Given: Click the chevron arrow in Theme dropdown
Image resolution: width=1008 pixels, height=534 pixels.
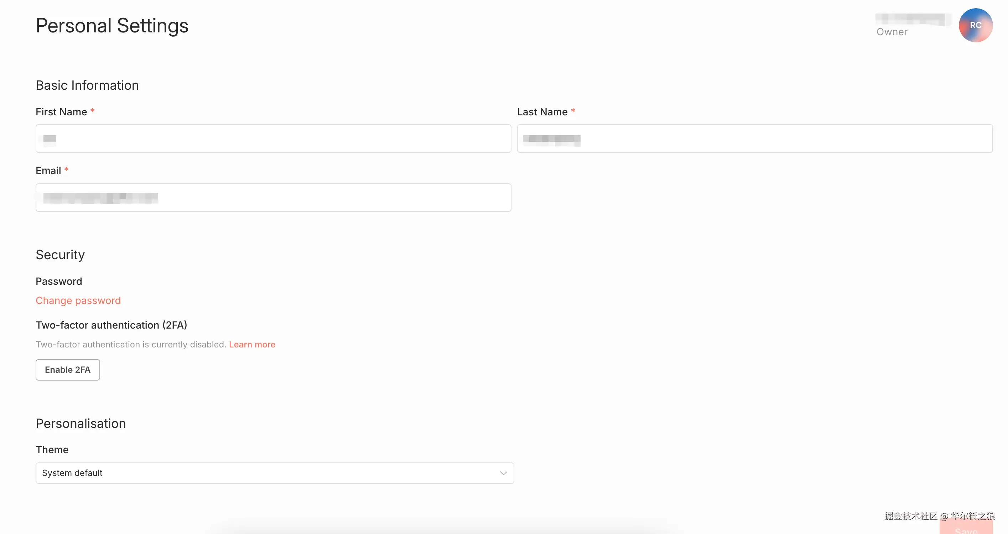Looking at the screenshot, I should click(x=503, y=473).
